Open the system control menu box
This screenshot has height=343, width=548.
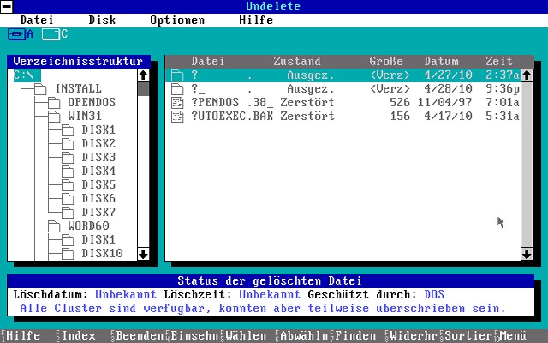tap(7, 7)
